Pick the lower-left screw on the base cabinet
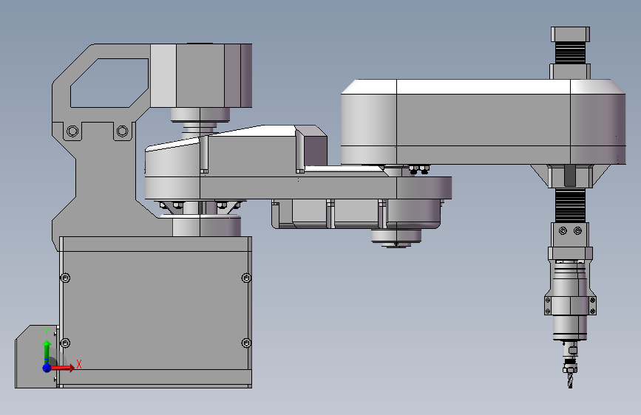This screenshot has width=641, height=415. pos(65,343)
